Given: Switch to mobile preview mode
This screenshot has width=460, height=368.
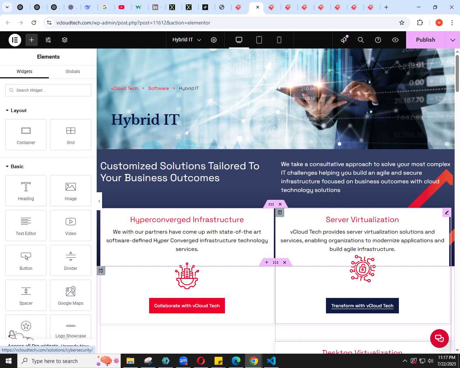Looking at the screenshot, I should pyautogui.click(x=279, y=40).
